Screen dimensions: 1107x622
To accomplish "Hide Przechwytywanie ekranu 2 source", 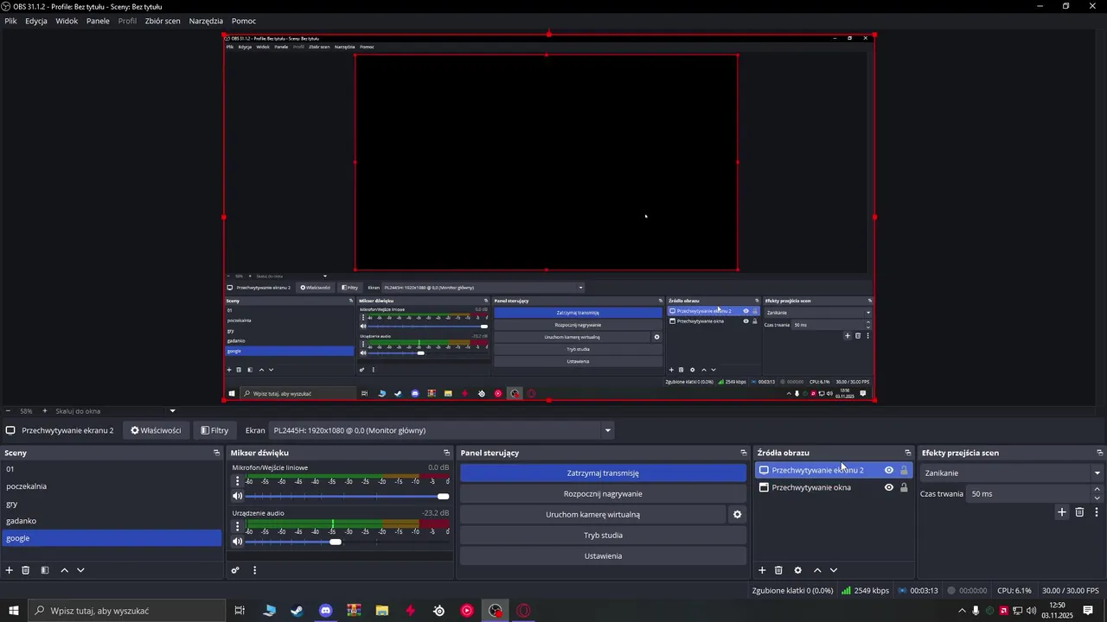I will point(888,470).
